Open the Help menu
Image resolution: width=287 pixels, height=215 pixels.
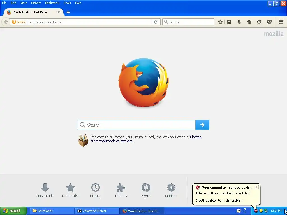pos(78,3)
